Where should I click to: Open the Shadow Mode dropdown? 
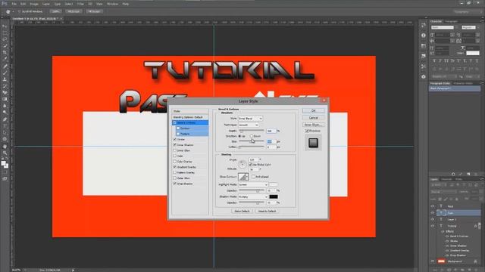coord(252,196)
